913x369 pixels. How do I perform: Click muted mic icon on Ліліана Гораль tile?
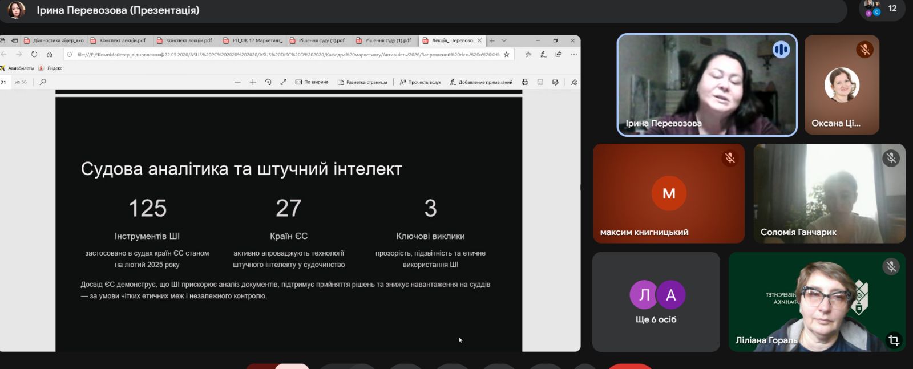pos(891,266)
